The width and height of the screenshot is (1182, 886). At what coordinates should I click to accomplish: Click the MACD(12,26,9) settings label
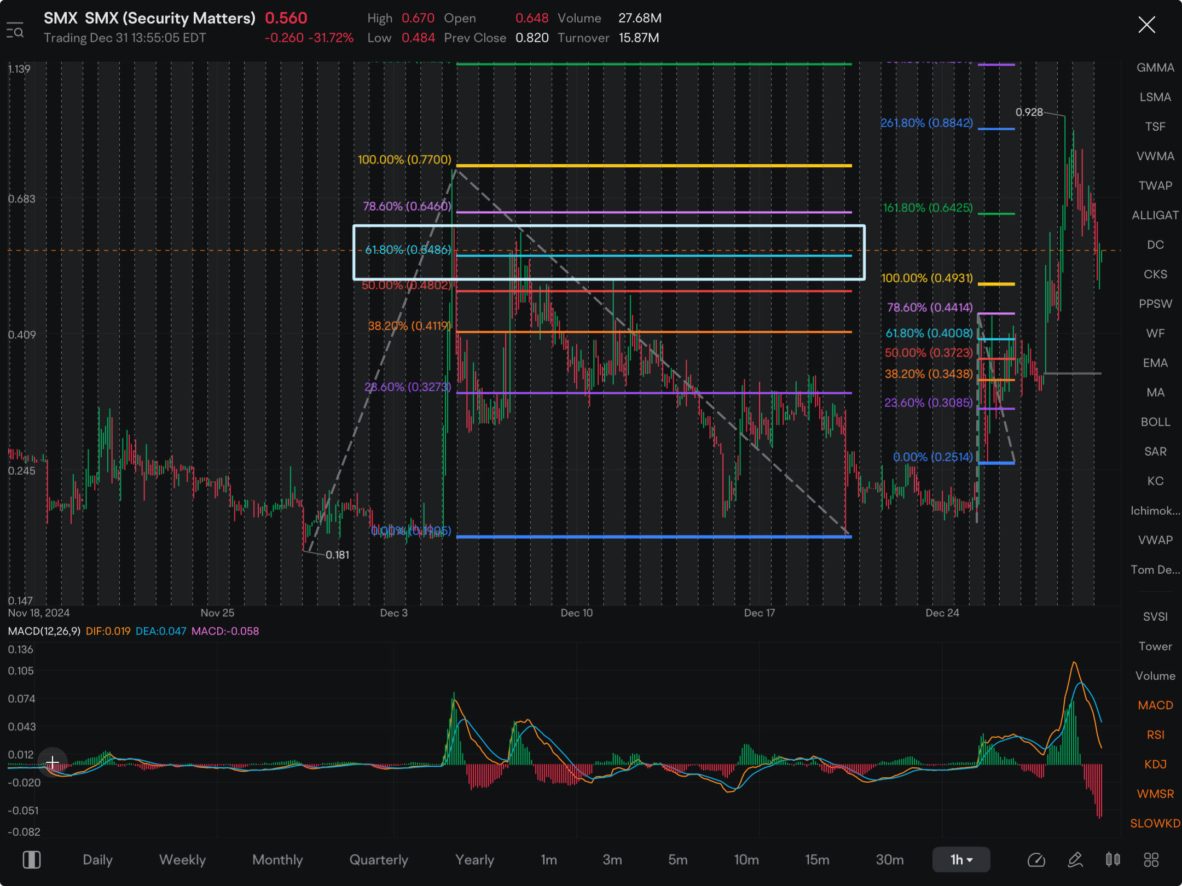coord(44,631)
